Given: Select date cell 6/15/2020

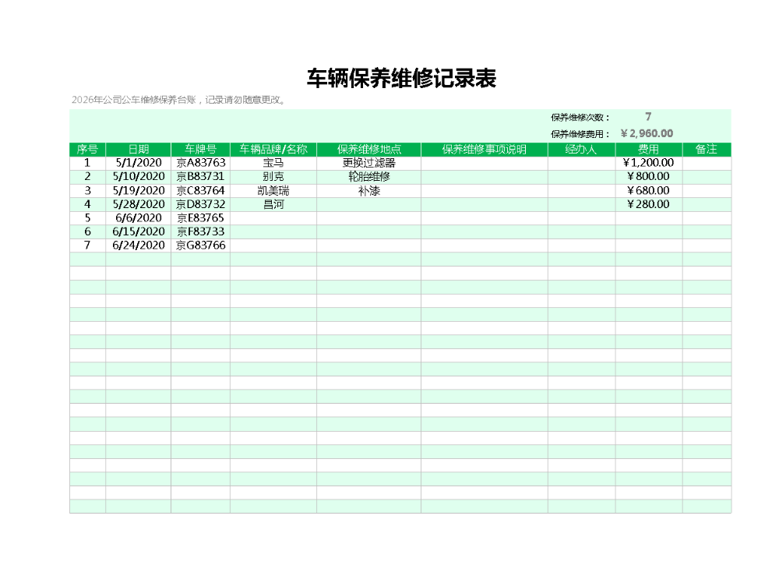Looking at the screenshot, I should 138,231.
